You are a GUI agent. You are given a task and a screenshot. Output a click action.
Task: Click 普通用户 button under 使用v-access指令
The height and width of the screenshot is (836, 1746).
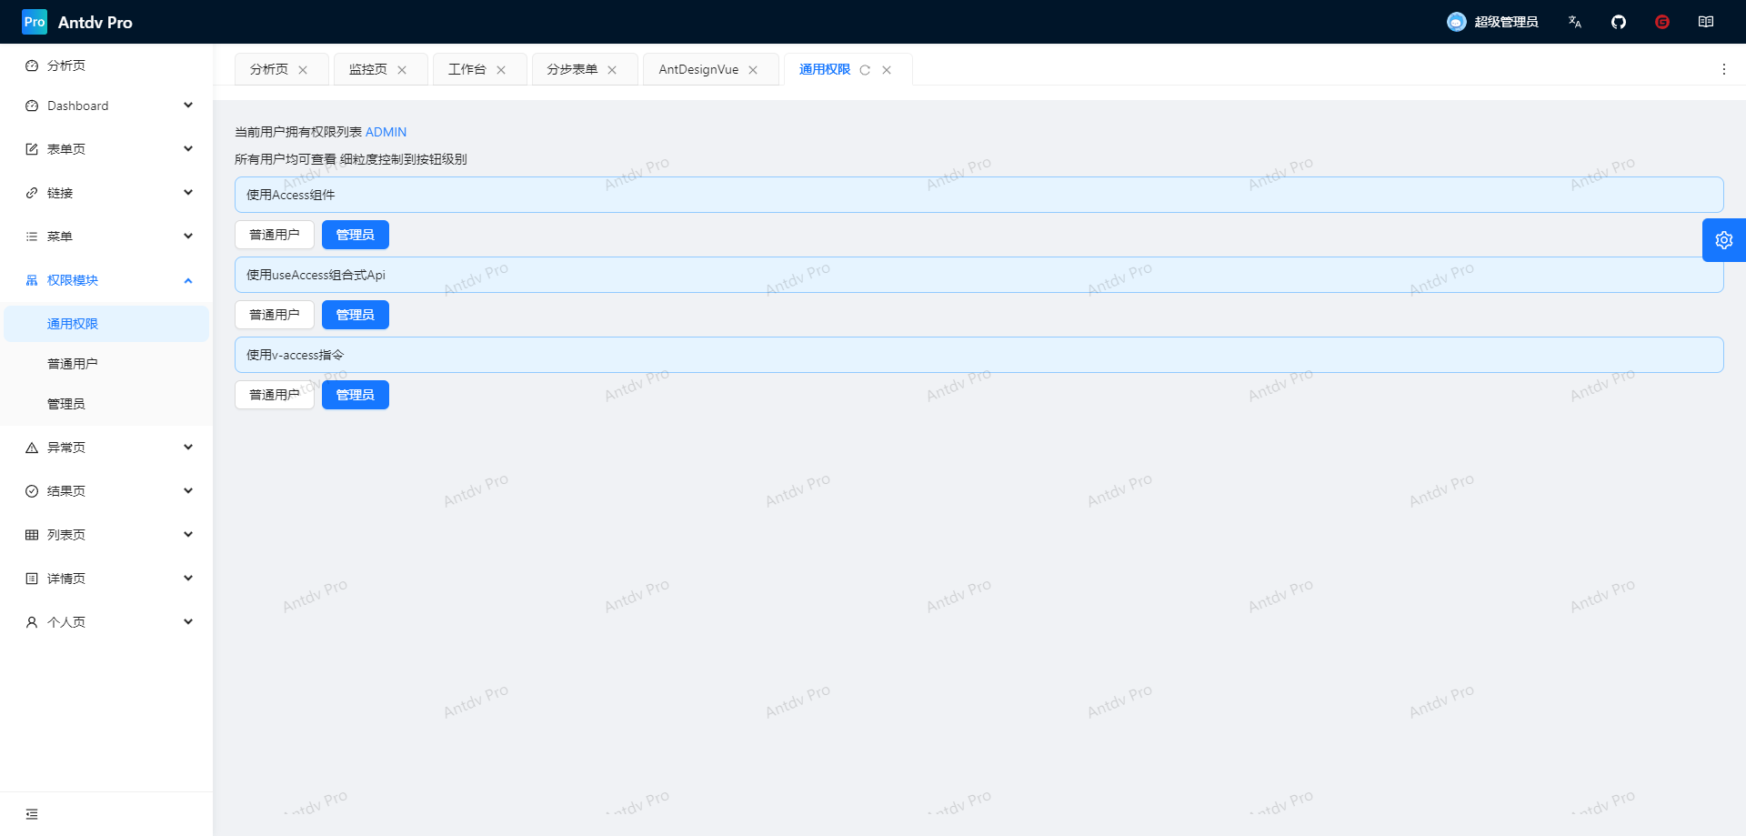pyautogui.click(x=274, y=395)
